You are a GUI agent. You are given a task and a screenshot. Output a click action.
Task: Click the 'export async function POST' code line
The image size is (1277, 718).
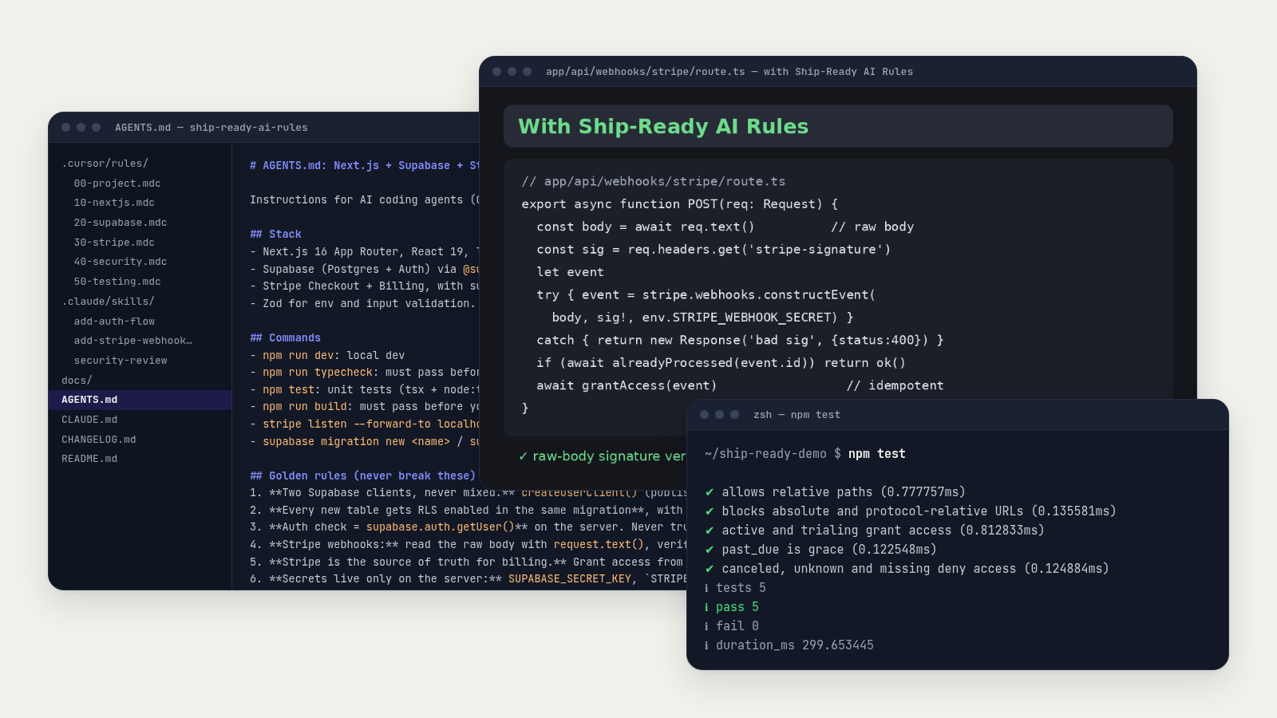pyautogui.click(x=680, y=203)
